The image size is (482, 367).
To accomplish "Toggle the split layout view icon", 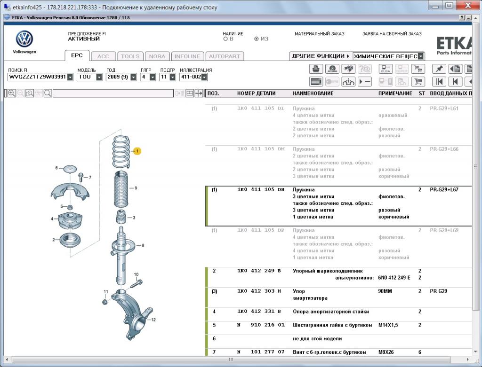I will (x=190, y=94).
